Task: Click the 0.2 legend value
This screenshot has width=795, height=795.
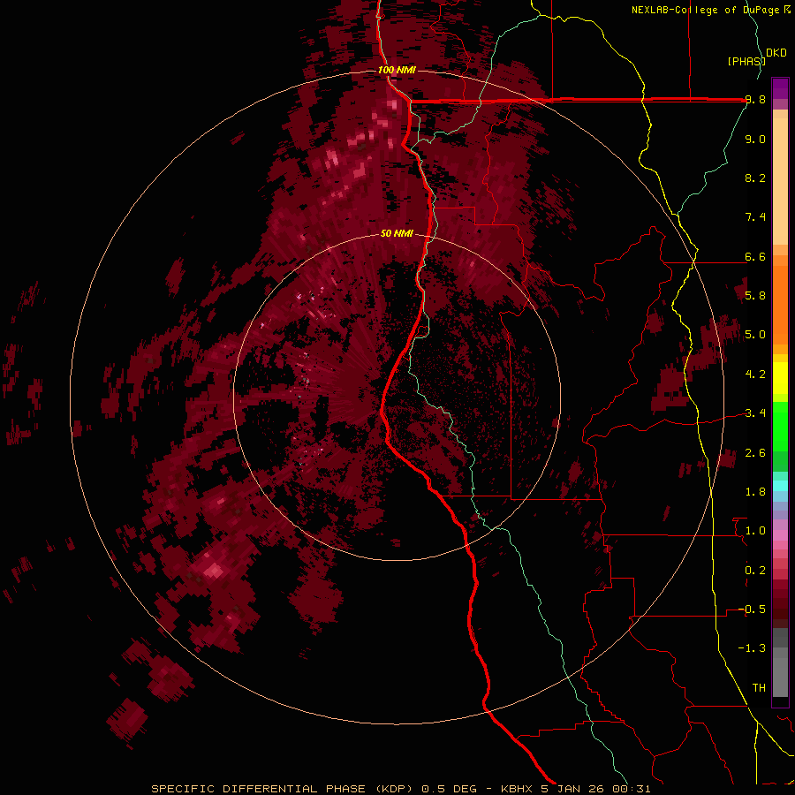Action: pos(755,570)
